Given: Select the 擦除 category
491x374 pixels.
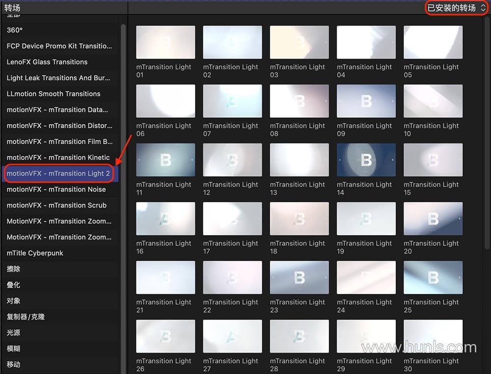Looking at the screenshot, I should point(60,269).
